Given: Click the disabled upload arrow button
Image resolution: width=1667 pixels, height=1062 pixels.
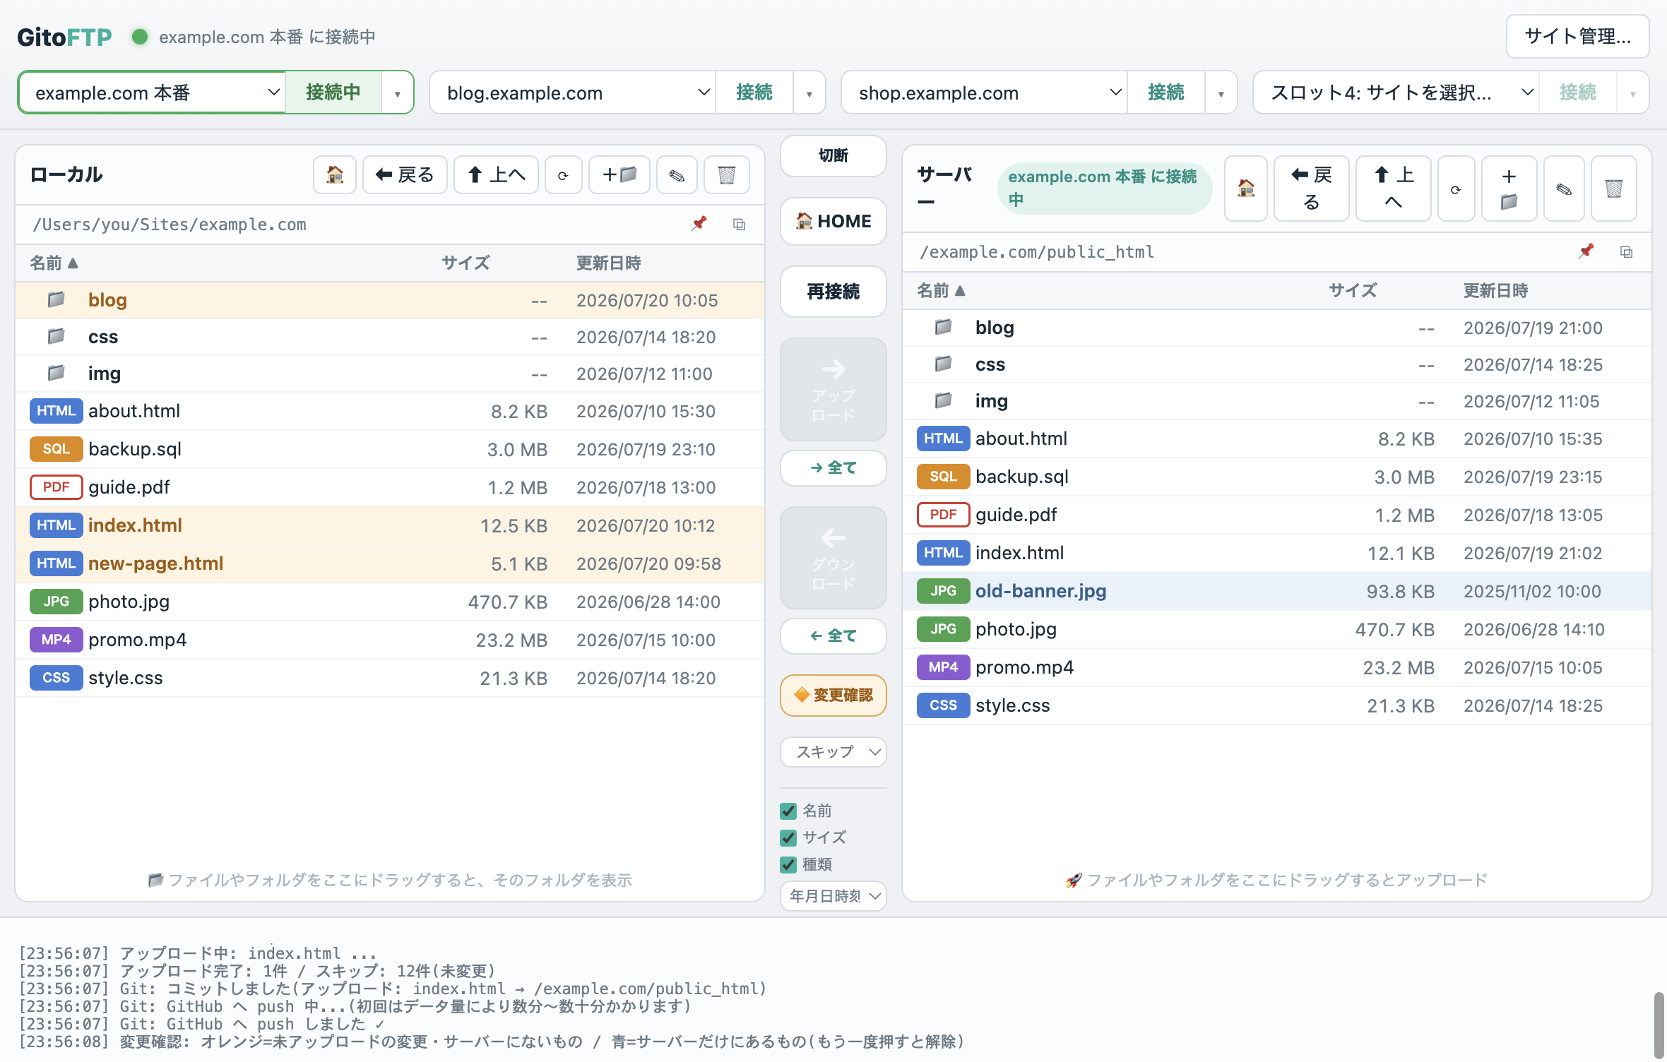Looking at the screenshot, I should click(834, 389).
